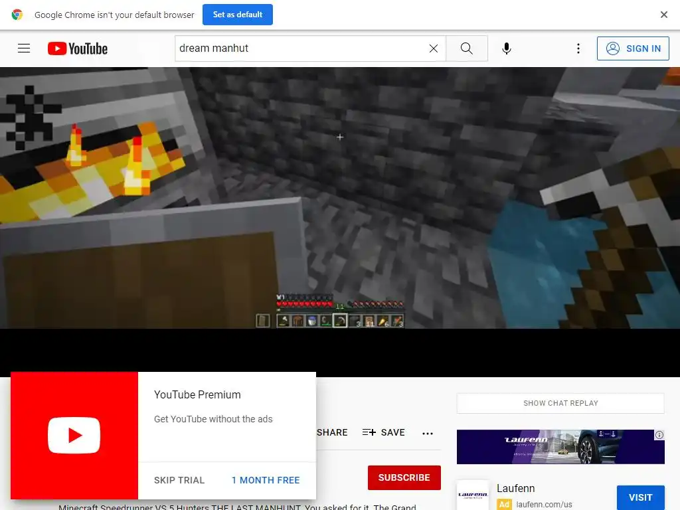Click 'Get YouTube without the ads' text
The height and width of the screenshot is (510, 680).
[213, 419]
